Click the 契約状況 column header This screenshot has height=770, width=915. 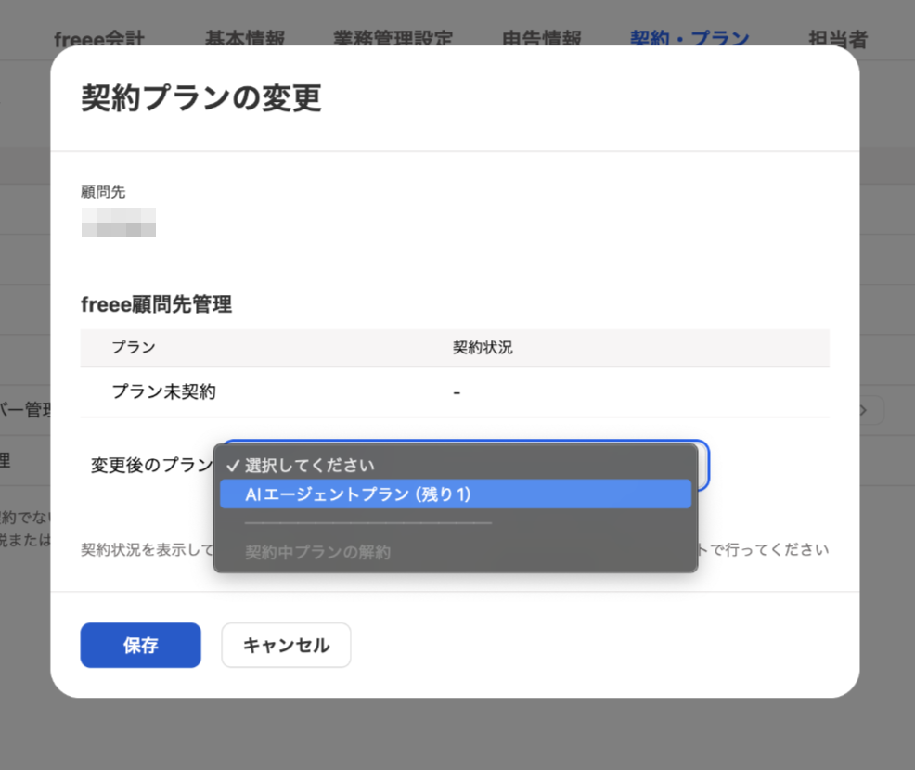point(483,348)
